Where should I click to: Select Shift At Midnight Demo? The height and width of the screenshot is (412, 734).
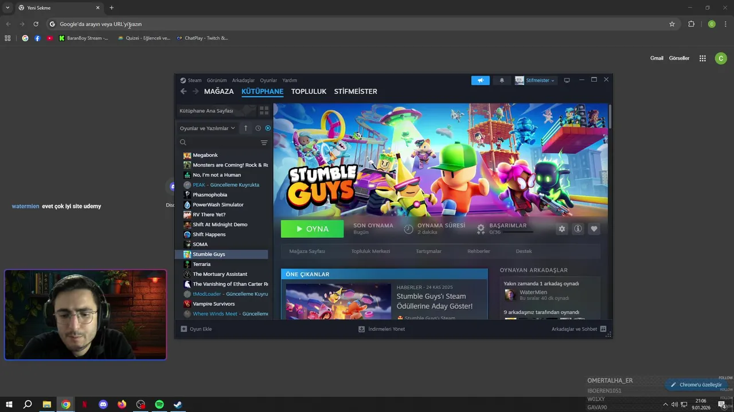(x=221, y=224)
